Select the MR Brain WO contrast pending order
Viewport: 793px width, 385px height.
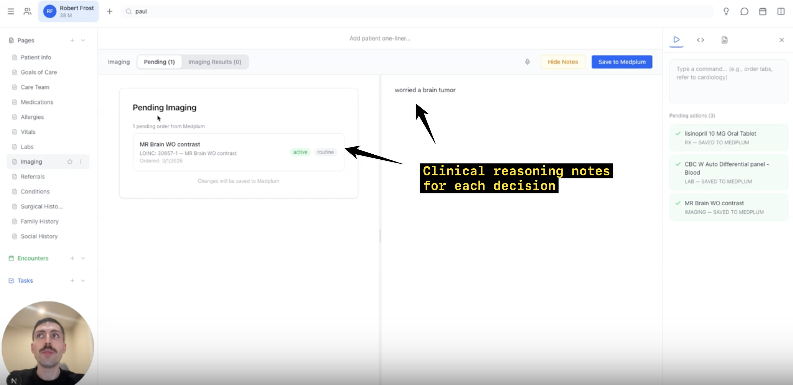coord(238,152)
